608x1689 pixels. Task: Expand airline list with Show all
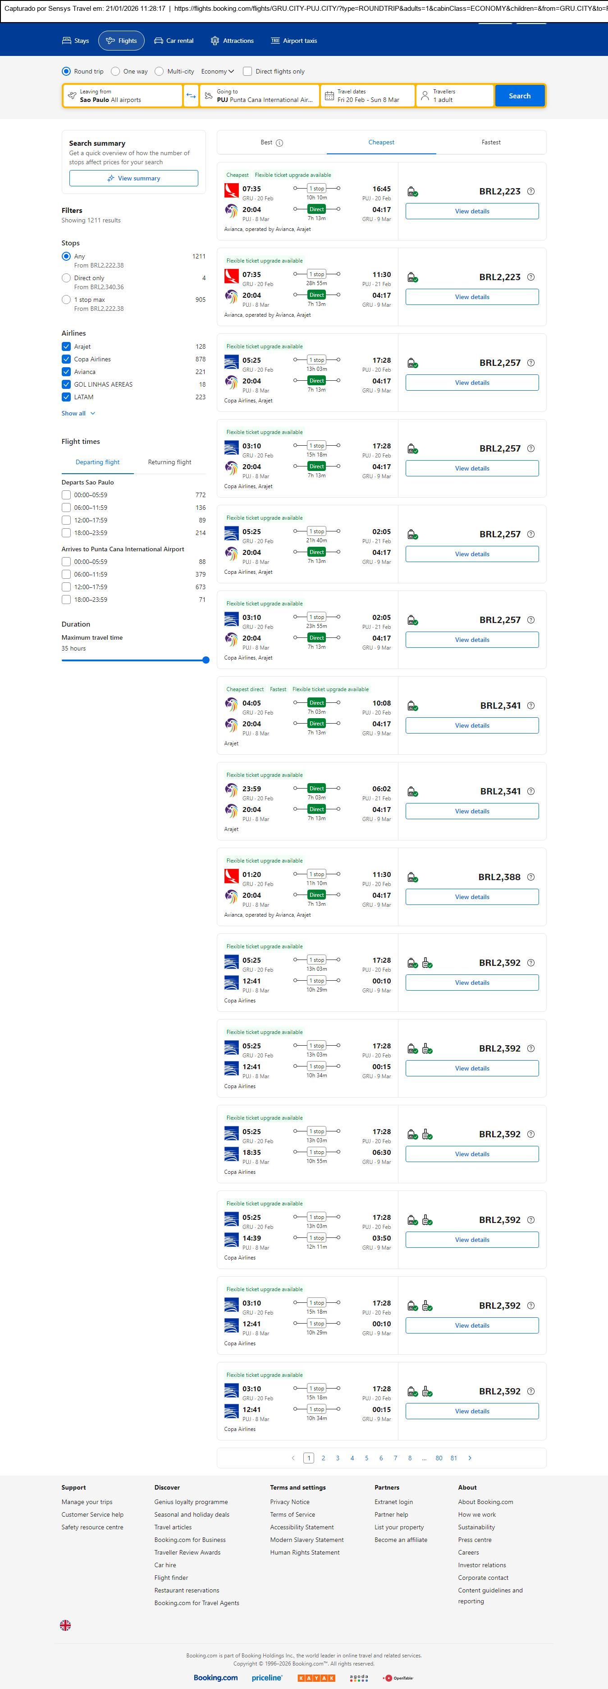tap(78, 414)
